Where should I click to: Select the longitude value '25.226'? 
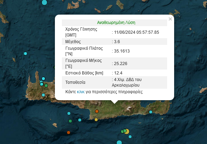[121, 64]
